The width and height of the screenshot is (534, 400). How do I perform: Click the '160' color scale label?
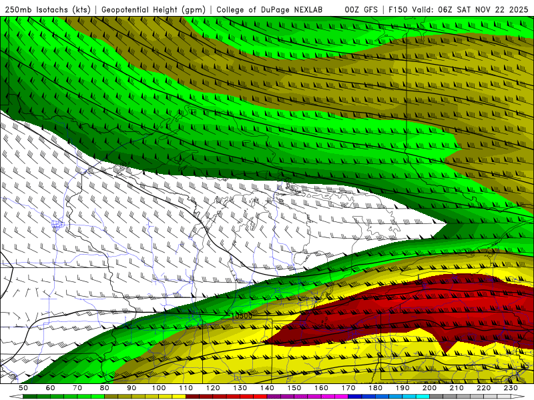pyautogui.click(x=321, y=388)
